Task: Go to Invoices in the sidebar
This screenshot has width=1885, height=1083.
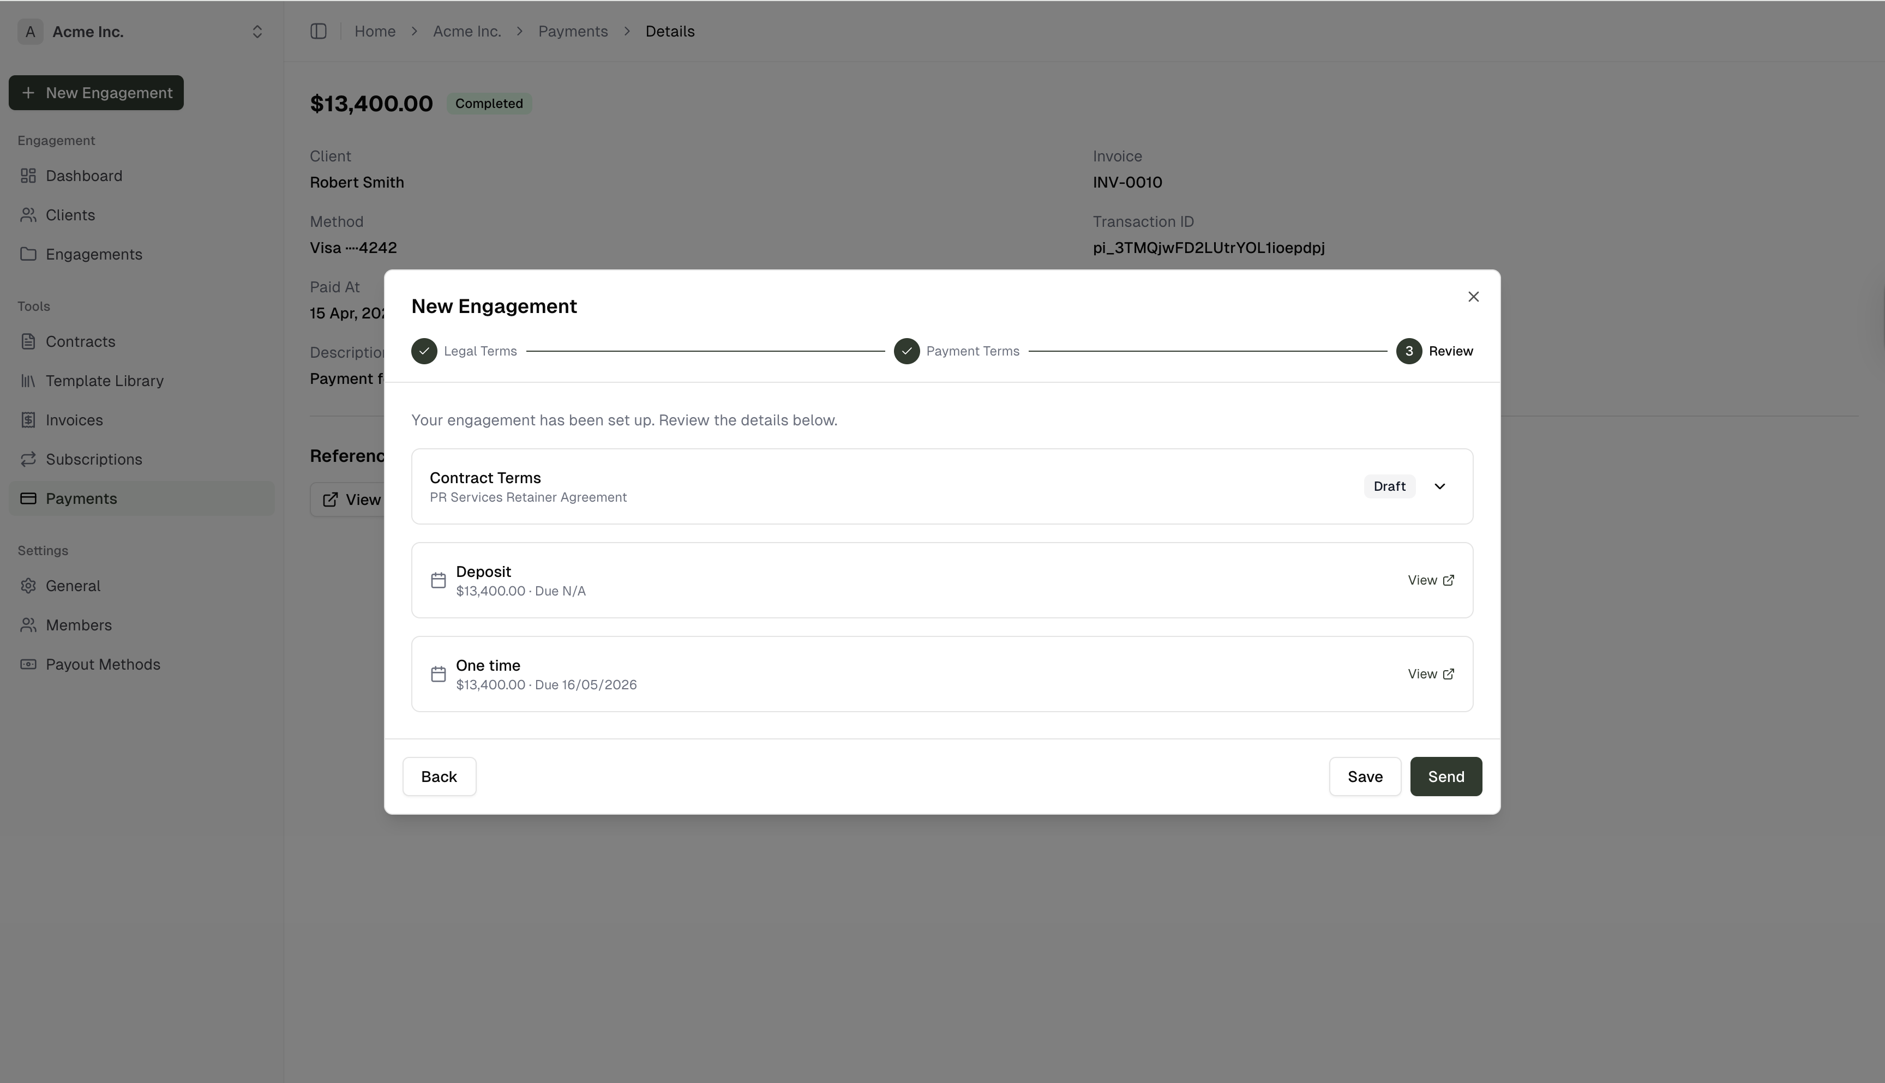Action: 74,420
